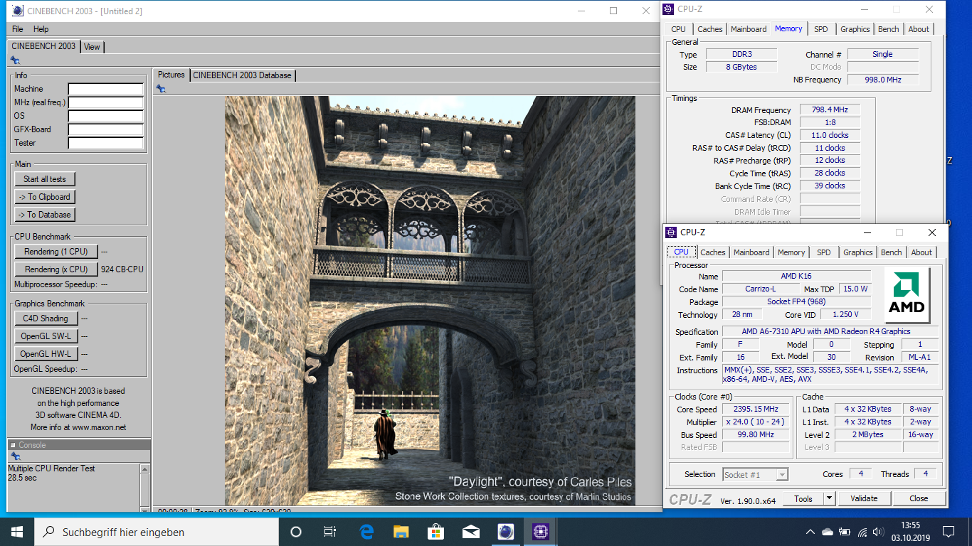Click the Tools button in CPU-Z
972x546 pixels.
click(803, 498)
